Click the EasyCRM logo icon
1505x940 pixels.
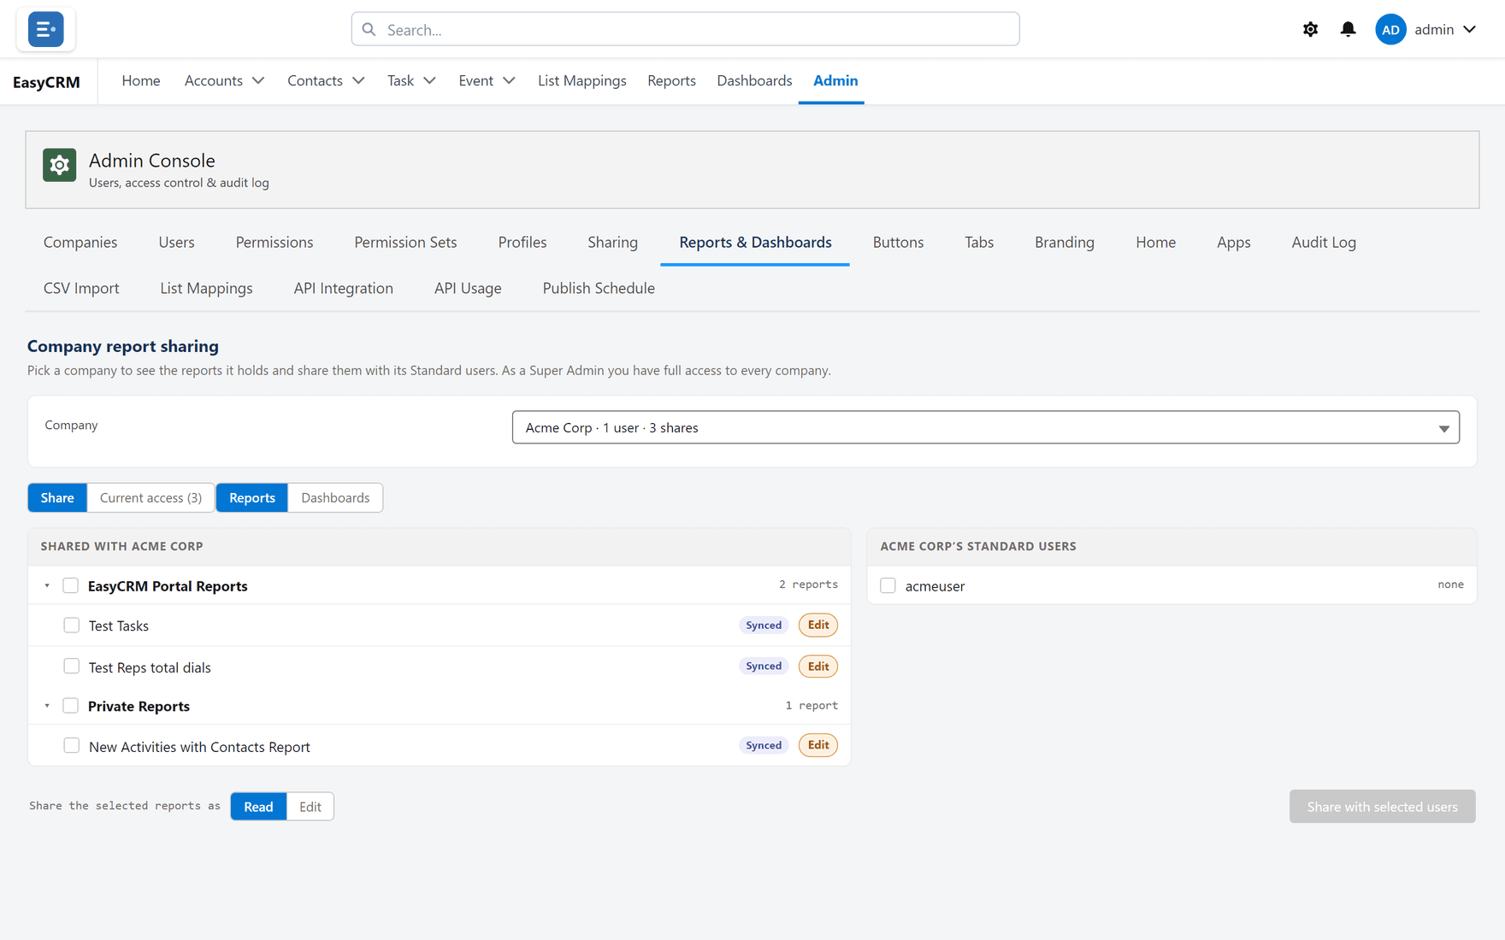click(45, 29)
